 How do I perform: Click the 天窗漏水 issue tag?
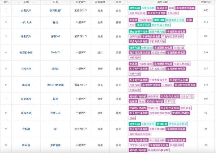point(167,85)
